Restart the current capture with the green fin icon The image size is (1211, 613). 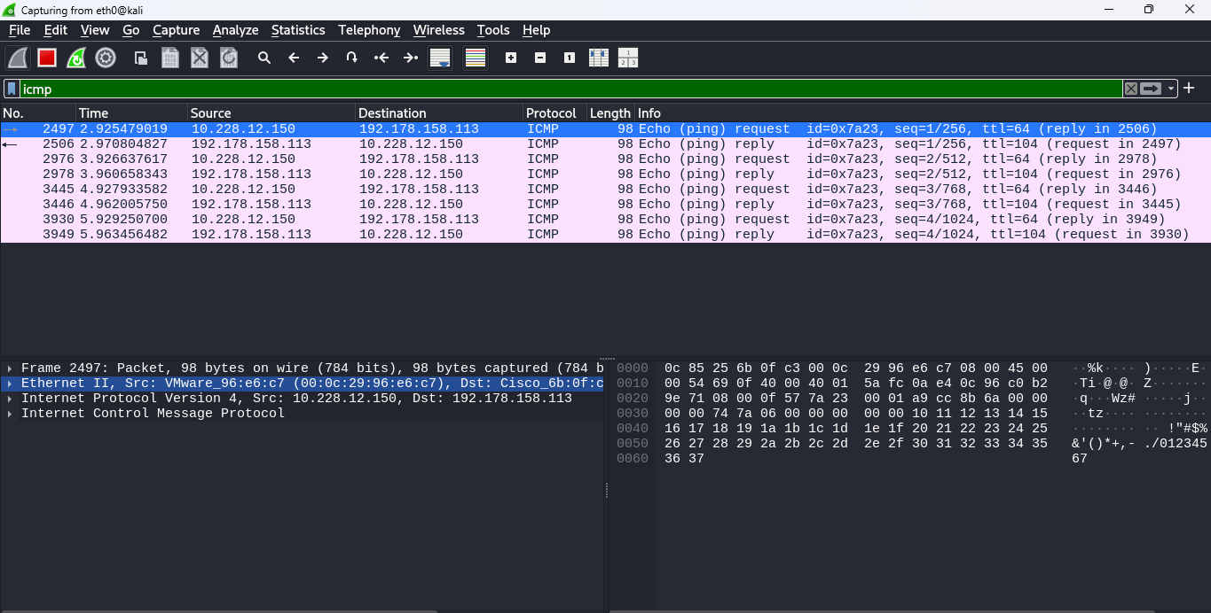click(x=76, y=58)
